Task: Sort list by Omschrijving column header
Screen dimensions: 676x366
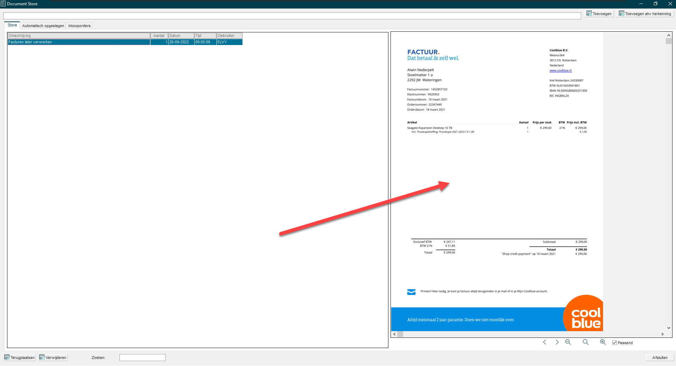Action: click(79, 36)
